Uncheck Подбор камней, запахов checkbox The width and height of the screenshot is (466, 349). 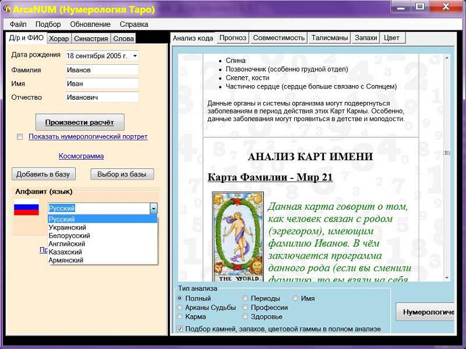point(180,329)
